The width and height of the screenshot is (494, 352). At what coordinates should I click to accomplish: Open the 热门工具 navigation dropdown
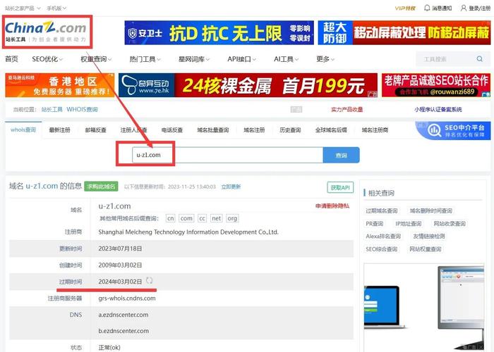tap(145, 59)
